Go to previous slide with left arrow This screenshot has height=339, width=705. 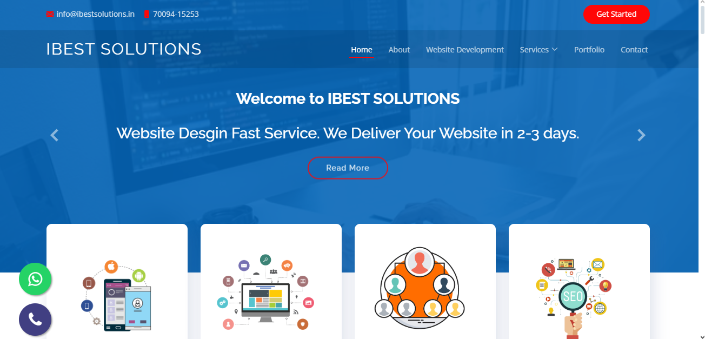pyautogui.click(x=54, y=135)
